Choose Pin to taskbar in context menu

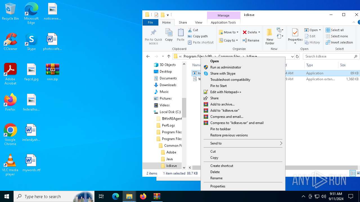[x=243, y=129]
